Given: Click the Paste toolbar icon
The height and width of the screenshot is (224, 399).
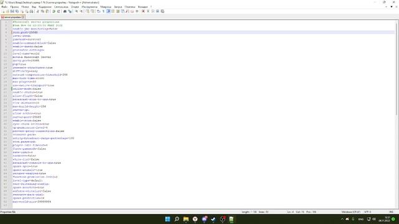Looking at the screenshot, I should click(47, 11).
